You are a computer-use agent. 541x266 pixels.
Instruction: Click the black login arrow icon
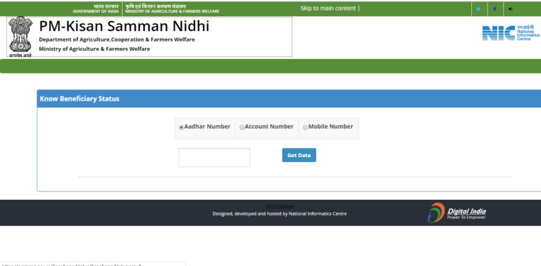[x=510, y=9]
